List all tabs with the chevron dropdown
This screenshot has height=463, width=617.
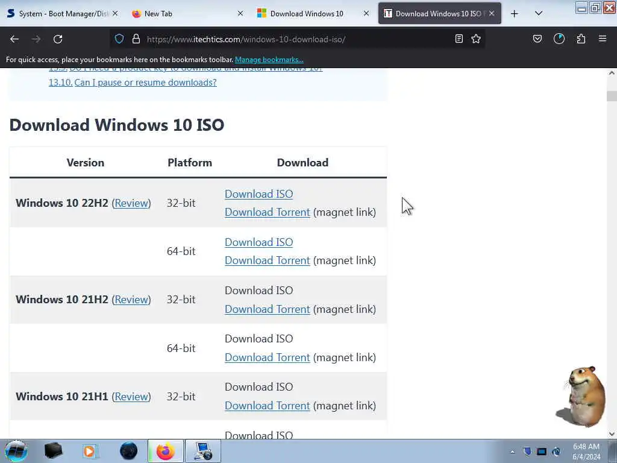[539, 14]
